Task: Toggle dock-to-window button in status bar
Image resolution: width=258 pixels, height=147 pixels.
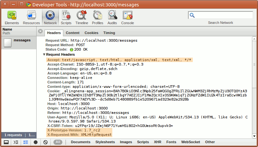Action: pos(6,142)
